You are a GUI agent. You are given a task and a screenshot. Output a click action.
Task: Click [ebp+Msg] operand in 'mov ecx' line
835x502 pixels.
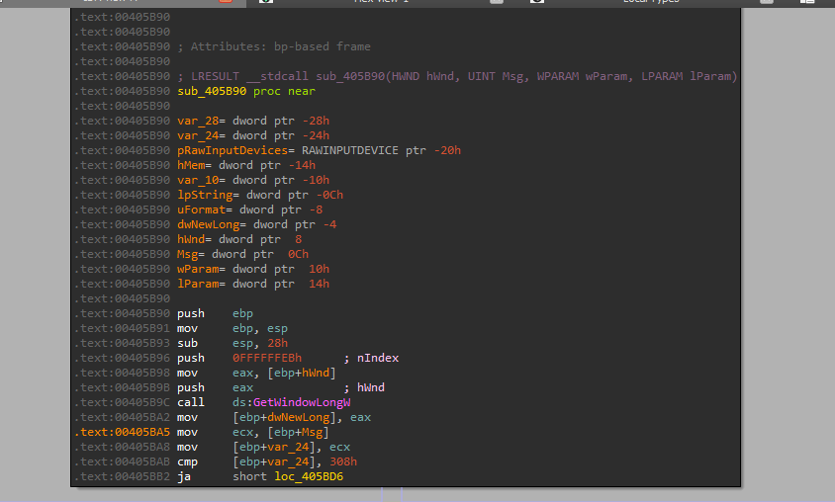[x=298, y=433]
